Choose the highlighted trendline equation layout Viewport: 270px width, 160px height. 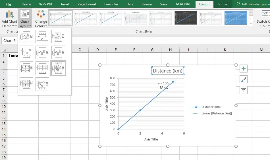tap(58, 68)
